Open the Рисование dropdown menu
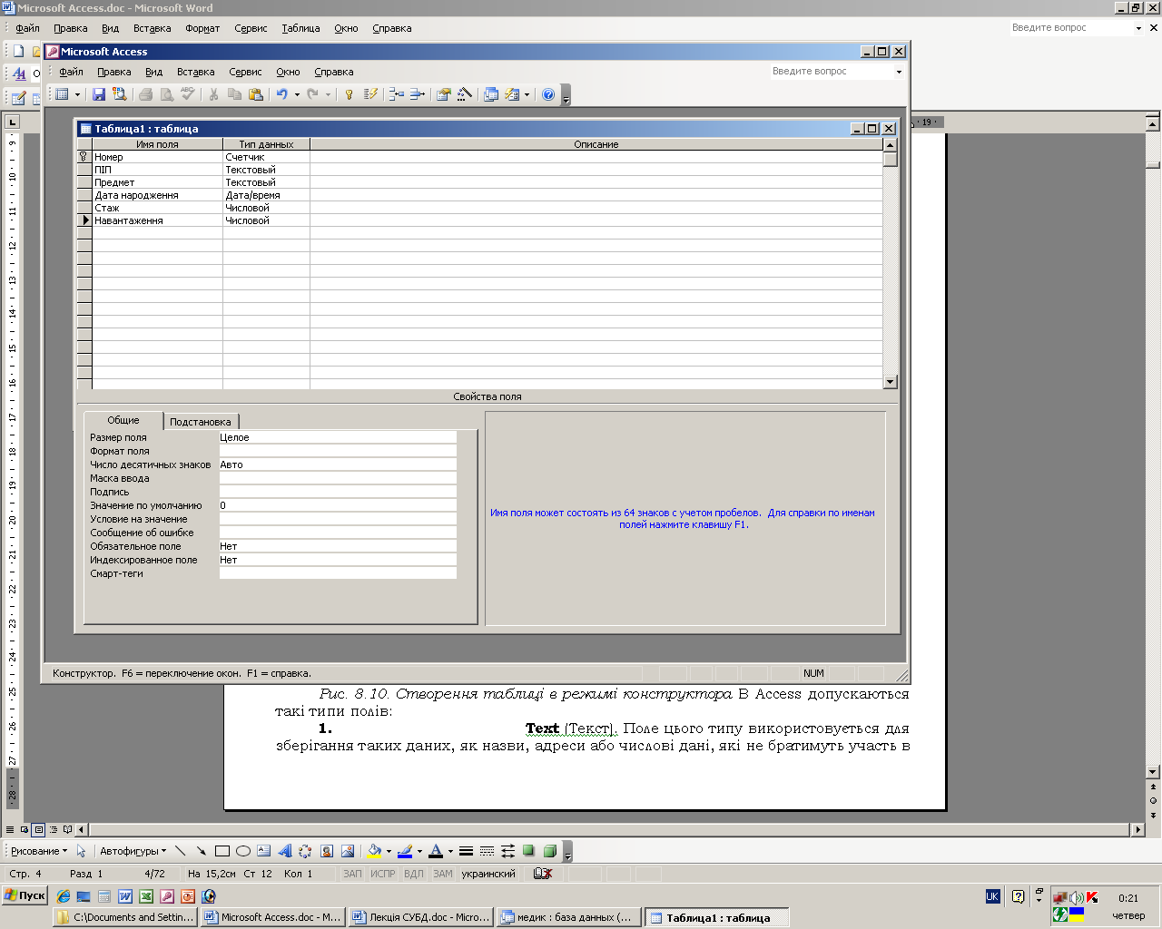This screenshot has width=1162, height=929. pos(39,851)
